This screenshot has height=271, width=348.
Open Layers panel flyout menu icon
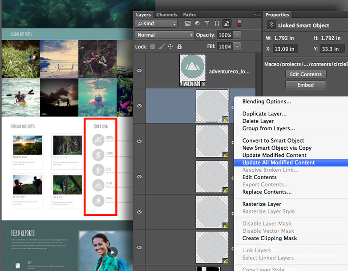tap(257, 14)
